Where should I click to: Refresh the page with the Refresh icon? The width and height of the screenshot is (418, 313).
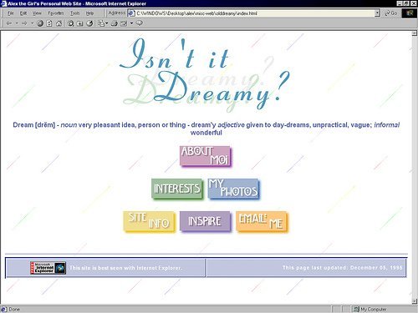coord(49,23)
